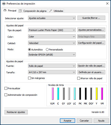This screenshot has height=125, width=111.
Task: Click the Cancelar button
Action: pos(84,121)
